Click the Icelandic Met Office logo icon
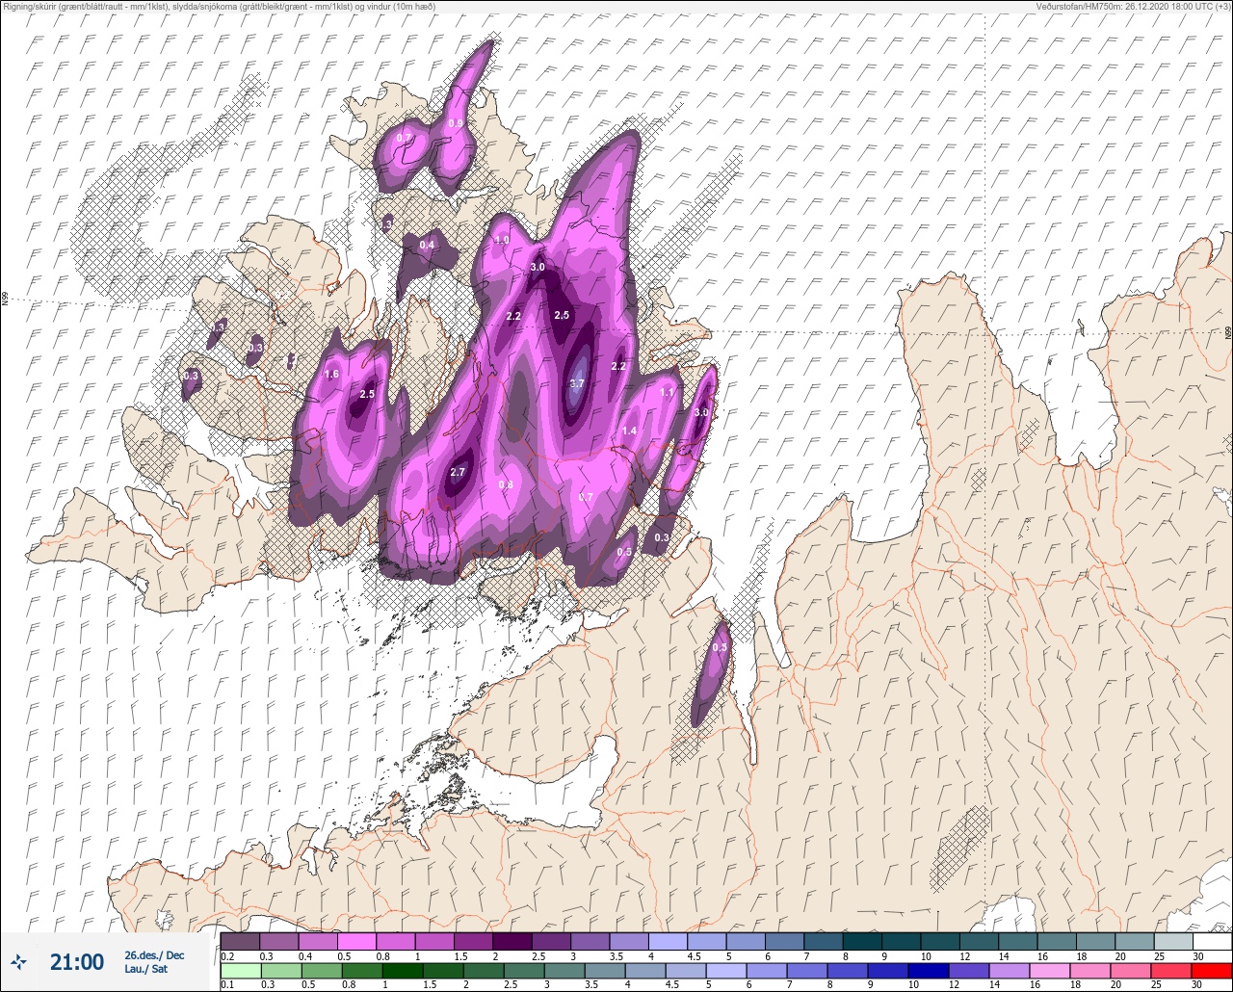 click(x=19, y=961)
